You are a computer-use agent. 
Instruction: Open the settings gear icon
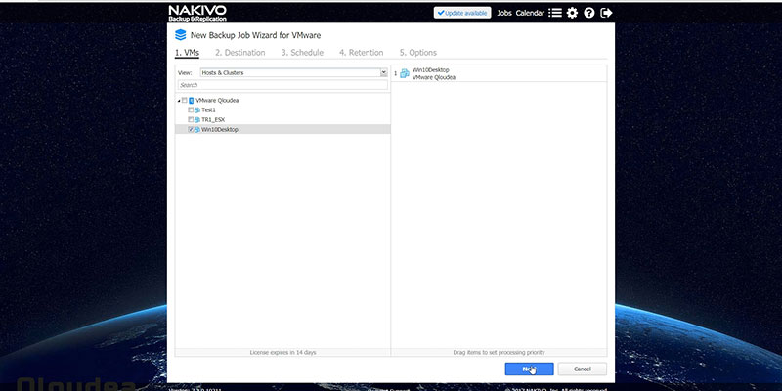(572, 13)
